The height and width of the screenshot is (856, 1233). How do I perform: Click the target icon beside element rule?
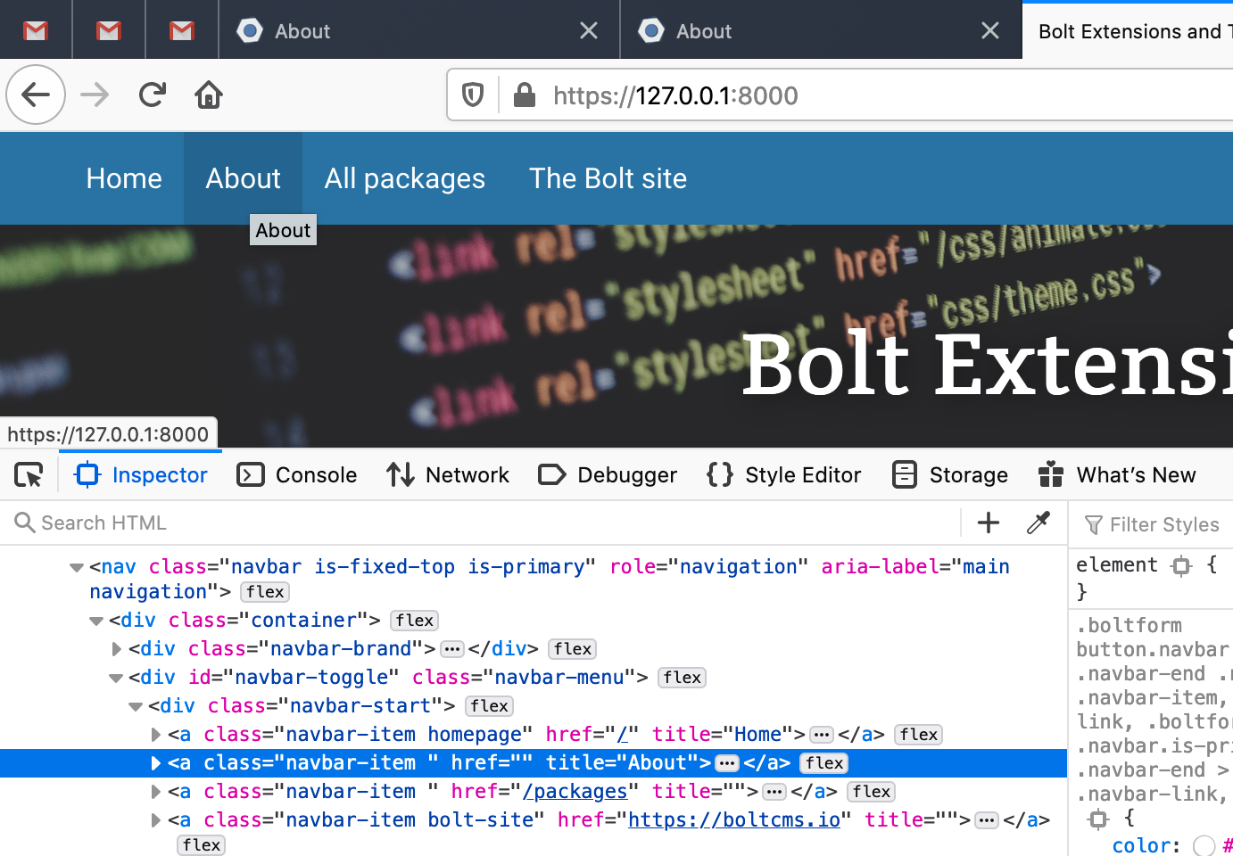point(1181,565)
